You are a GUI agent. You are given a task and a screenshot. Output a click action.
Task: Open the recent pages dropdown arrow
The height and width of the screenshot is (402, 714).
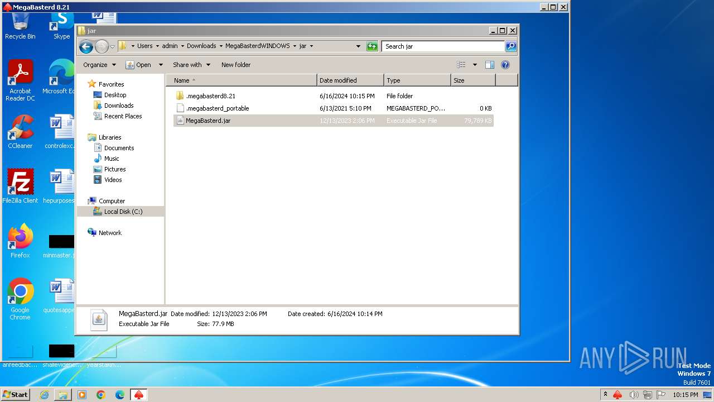(112, 46)
